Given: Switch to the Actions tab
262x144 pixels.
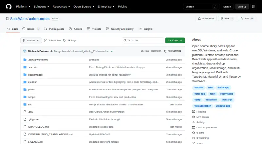Looking at the screenshot, I should tap(76, 29).
